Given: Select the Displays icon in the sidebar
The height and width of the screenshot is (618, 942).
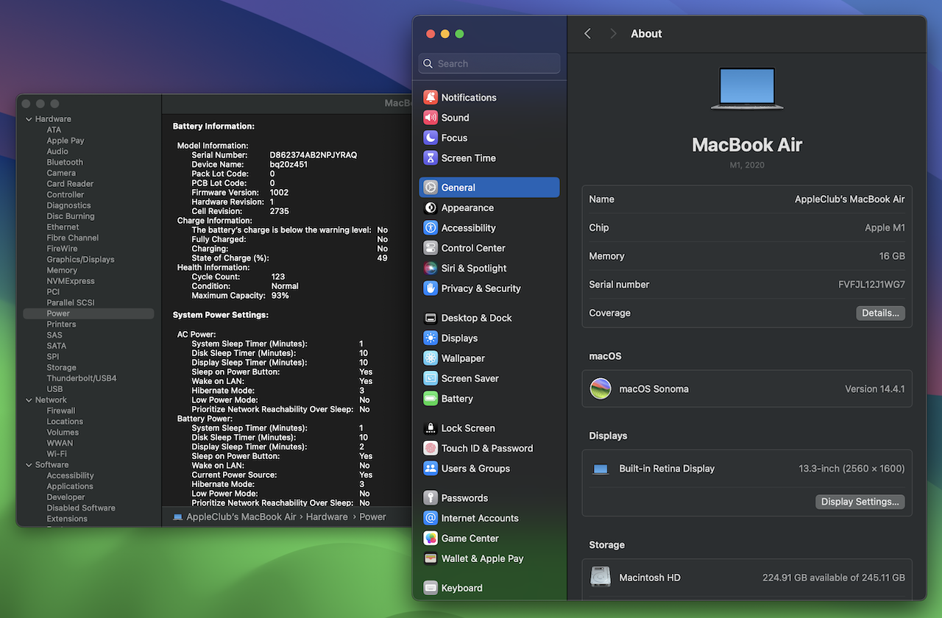Looking at the screenshot, I should pyautogui.click(x=431, y=338).
